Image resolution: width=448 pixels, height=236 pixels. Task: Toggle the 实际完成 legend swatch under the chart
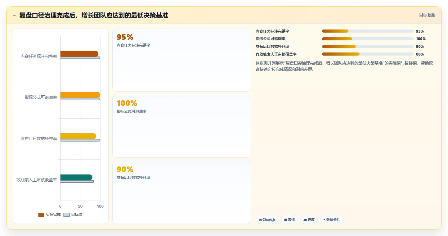41,215
